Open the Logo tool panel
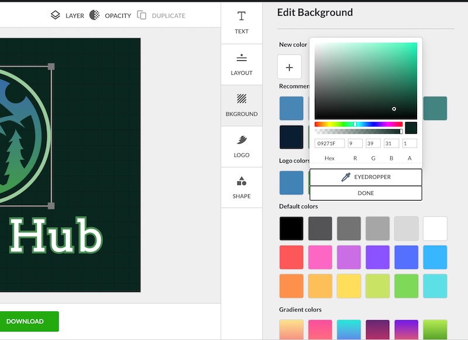Image resolution: width=468 pixels, height=340 pixels. coord(242,146)
